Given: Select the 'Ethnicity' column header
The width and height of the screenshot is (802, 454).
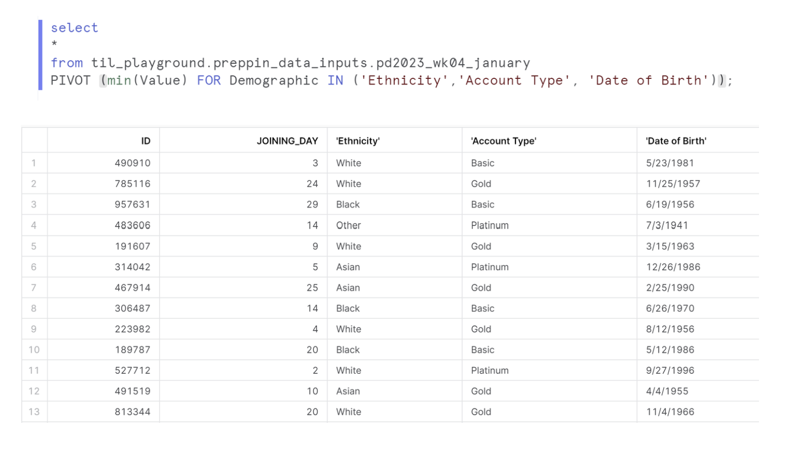Looking at the screenshot, I should (357, 141).
